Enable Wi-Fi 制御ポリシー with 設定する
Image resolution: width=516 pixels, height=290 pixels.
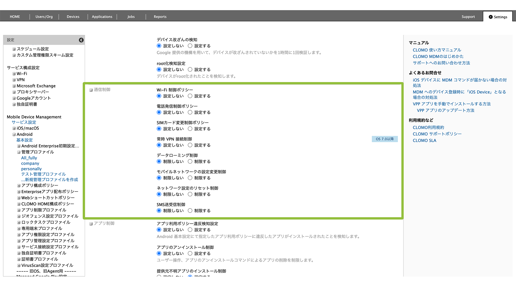tap(190, 96)
